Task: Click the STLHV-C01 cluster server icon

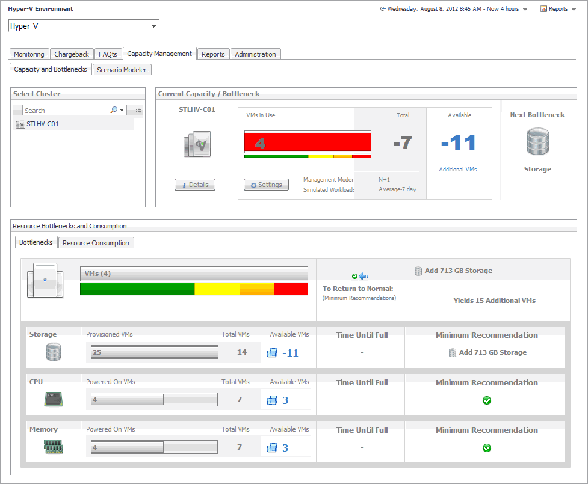Action: coord(197,144)
